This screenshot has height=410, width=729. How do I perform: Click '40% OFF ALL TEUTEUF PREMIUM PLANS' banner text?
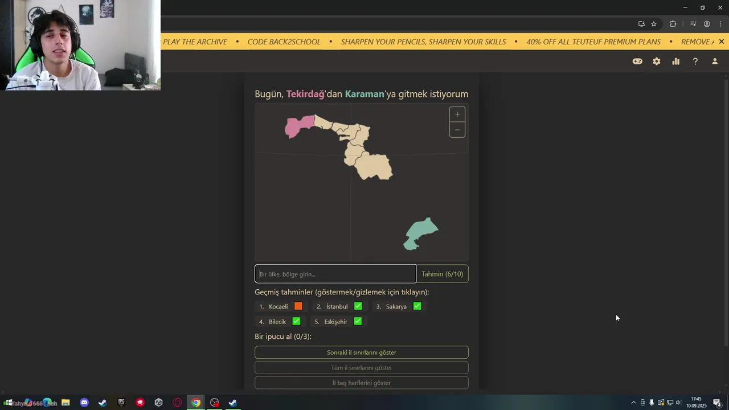coord(593,42)
